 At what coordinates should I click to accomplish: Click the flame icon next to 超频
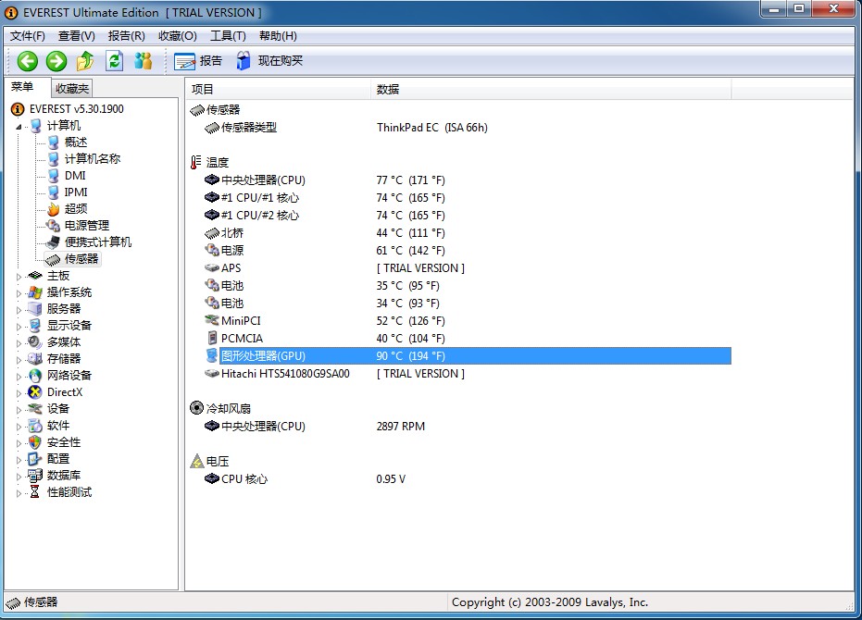pos(54,209)
